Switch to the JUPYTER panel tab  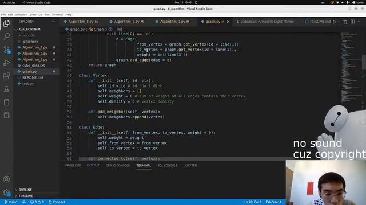pyautogui.click(x=190, y=166)
